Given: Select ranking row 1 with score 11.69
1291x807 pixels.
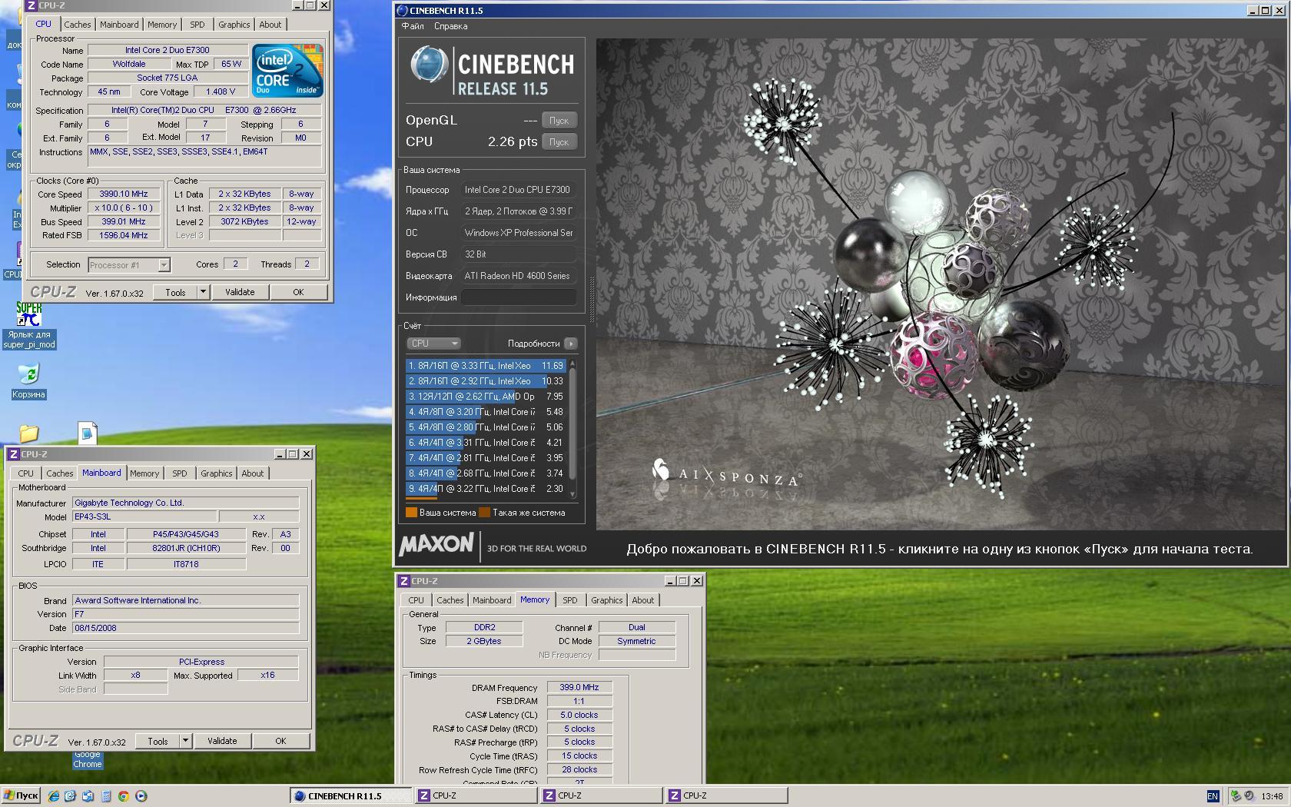Looking at the screenshot, I should click(486, 366).
